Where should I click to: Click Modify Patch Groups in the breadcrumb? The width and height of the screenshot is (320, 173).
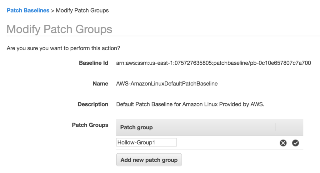coord(82,10)
